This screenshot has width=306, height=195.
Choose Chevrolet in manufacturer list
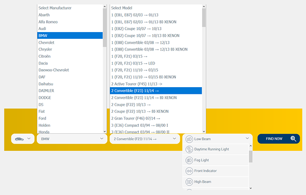click(x=70, y=42)
